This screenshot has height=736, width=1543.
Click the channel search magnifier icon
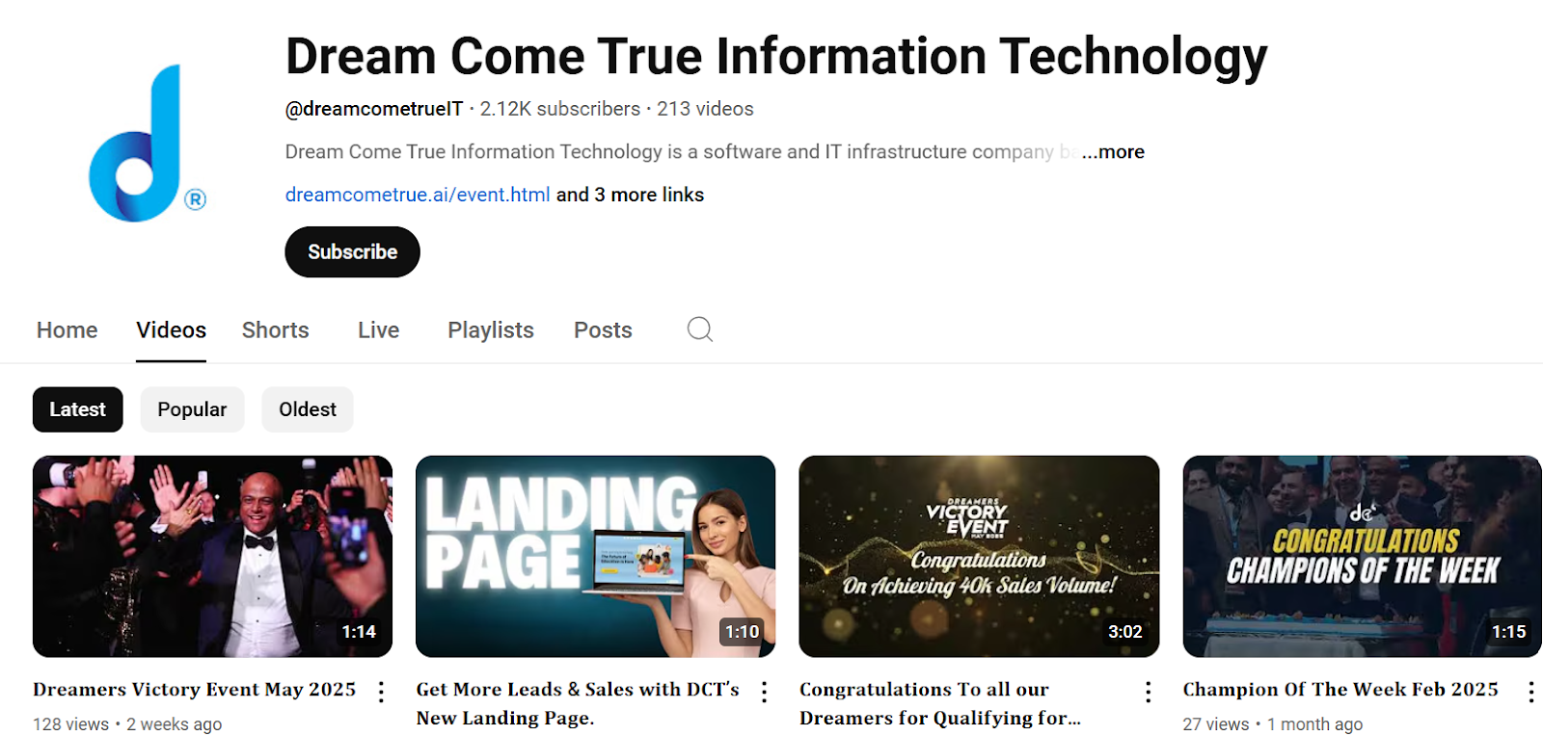pos(700,329)
